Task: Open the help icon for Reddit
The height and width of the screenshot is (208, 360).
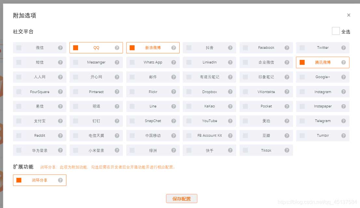Action: click(61, 135)
